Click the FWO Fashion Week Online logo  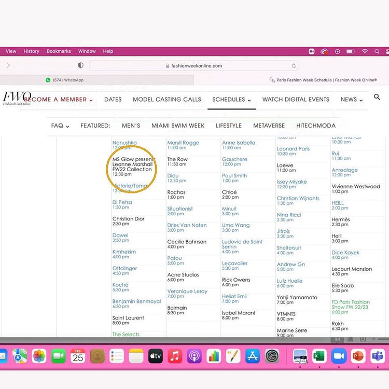tap(17, 98)
